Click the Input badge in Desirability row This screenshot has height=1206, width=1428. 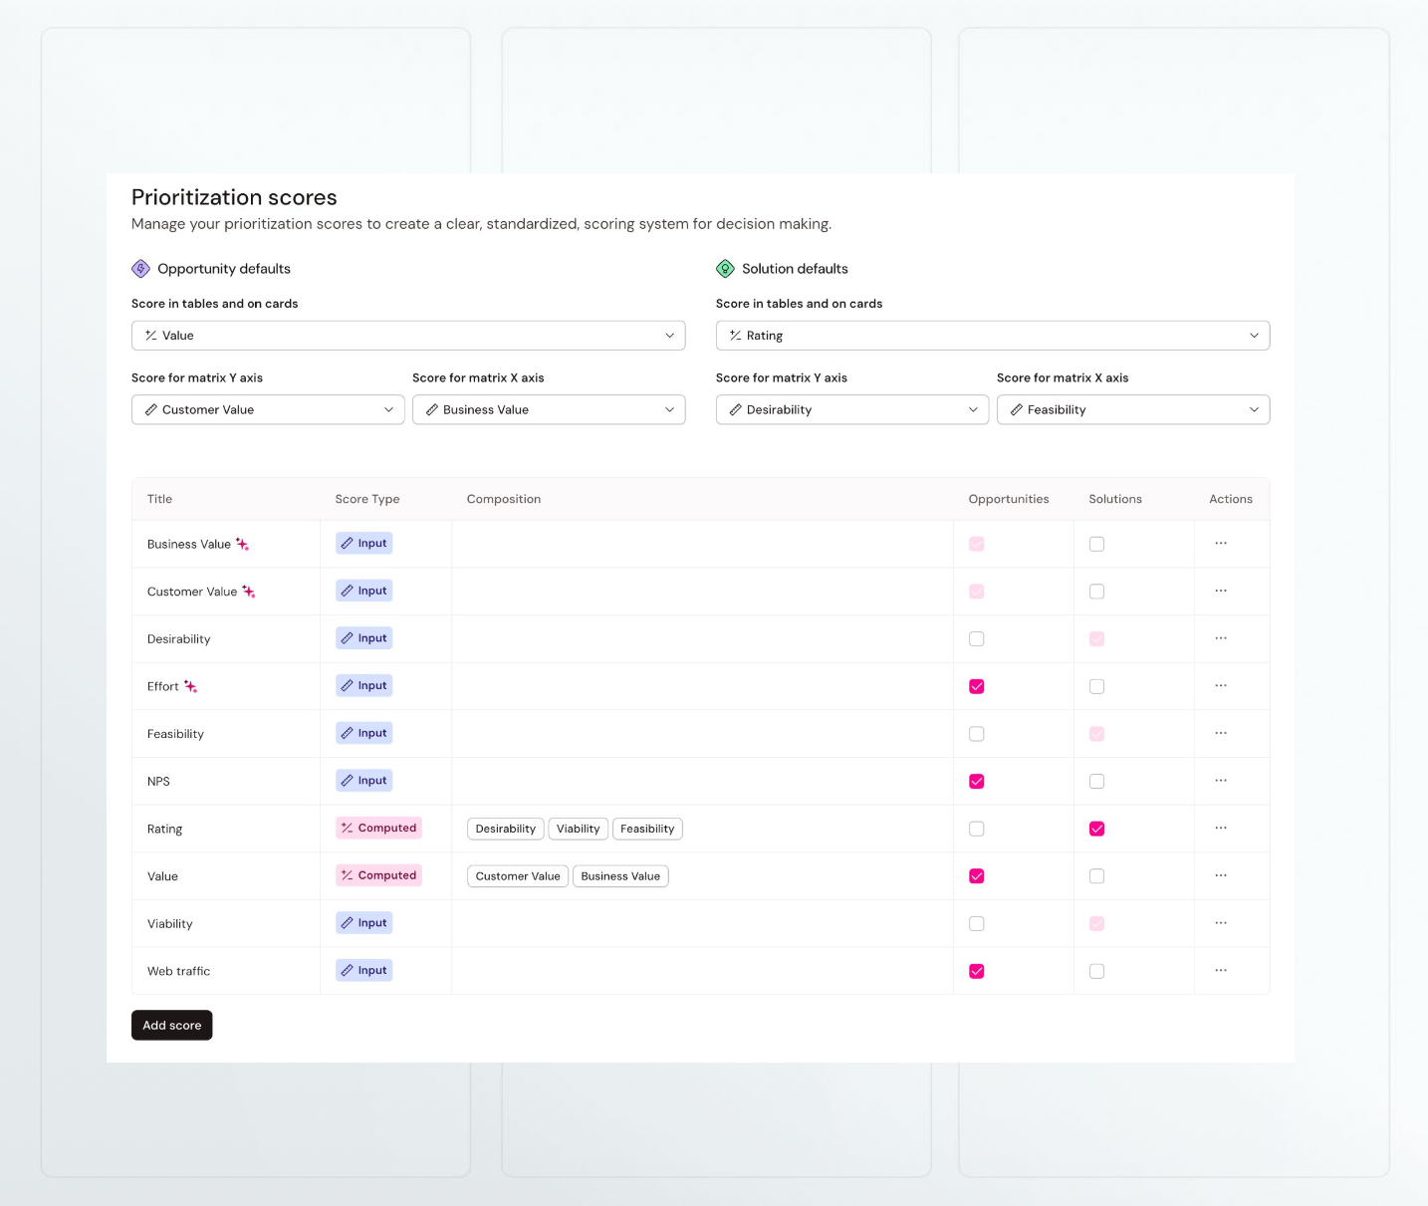pos(363,638)
